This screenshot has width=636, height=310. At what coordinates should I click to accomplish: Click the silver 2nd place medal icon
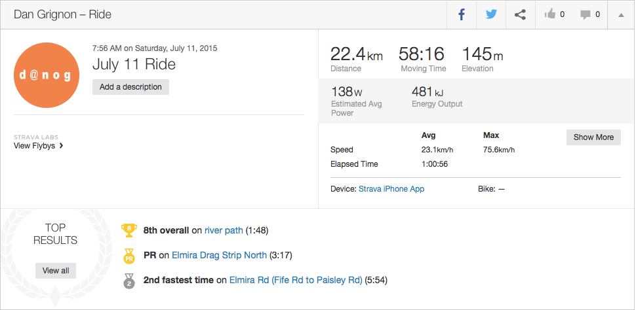pos(129,280)
